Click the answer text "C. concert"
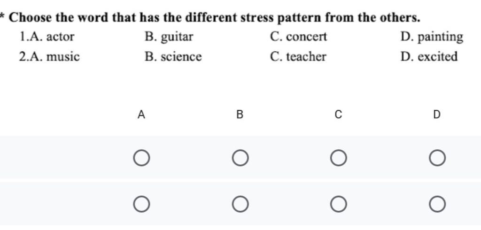 299,37
